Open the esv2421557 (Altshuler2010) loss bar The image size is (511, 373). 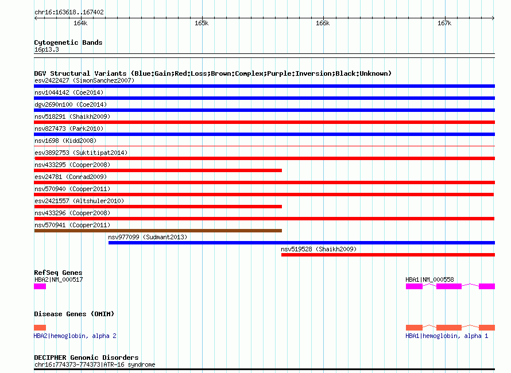coord(158,207)
